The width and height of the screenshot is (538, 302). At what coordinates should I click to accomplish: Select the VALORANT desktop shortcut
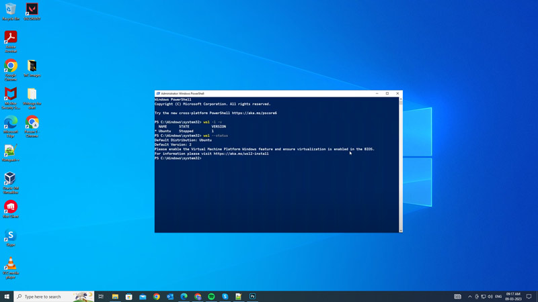32,11
